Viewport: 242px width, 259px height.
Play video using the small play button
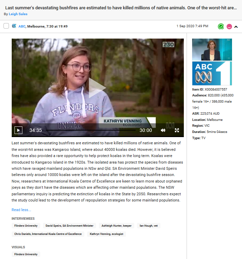click(18, 130)
